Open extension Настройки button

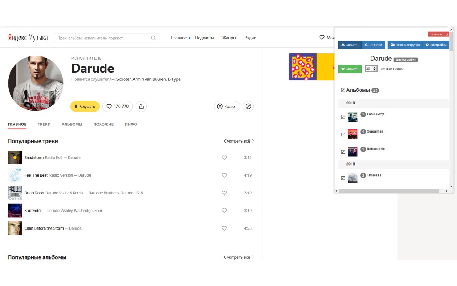tap(436, 45)
